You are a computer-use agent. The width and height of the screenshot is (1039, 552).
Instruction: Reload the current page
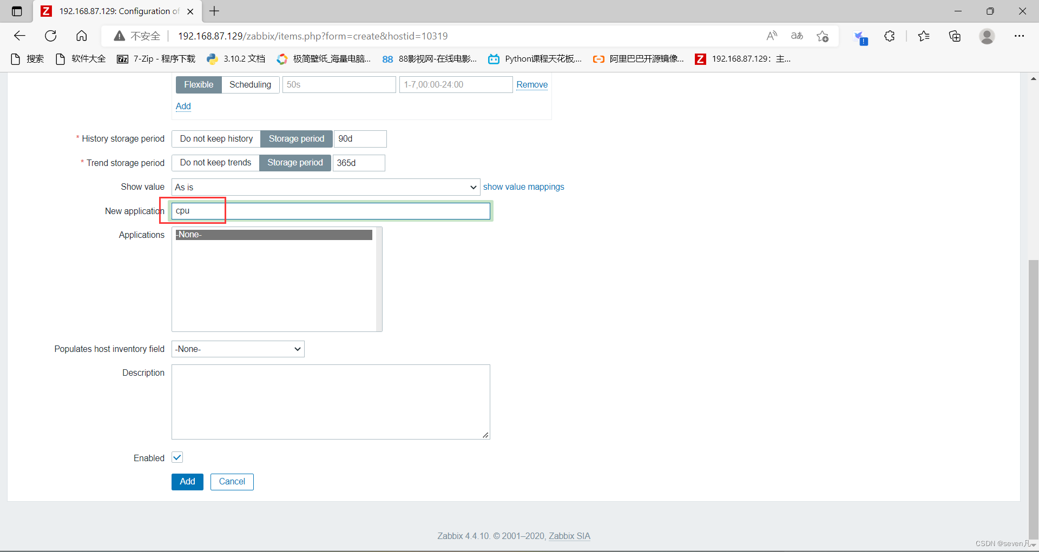coord(51,36)
